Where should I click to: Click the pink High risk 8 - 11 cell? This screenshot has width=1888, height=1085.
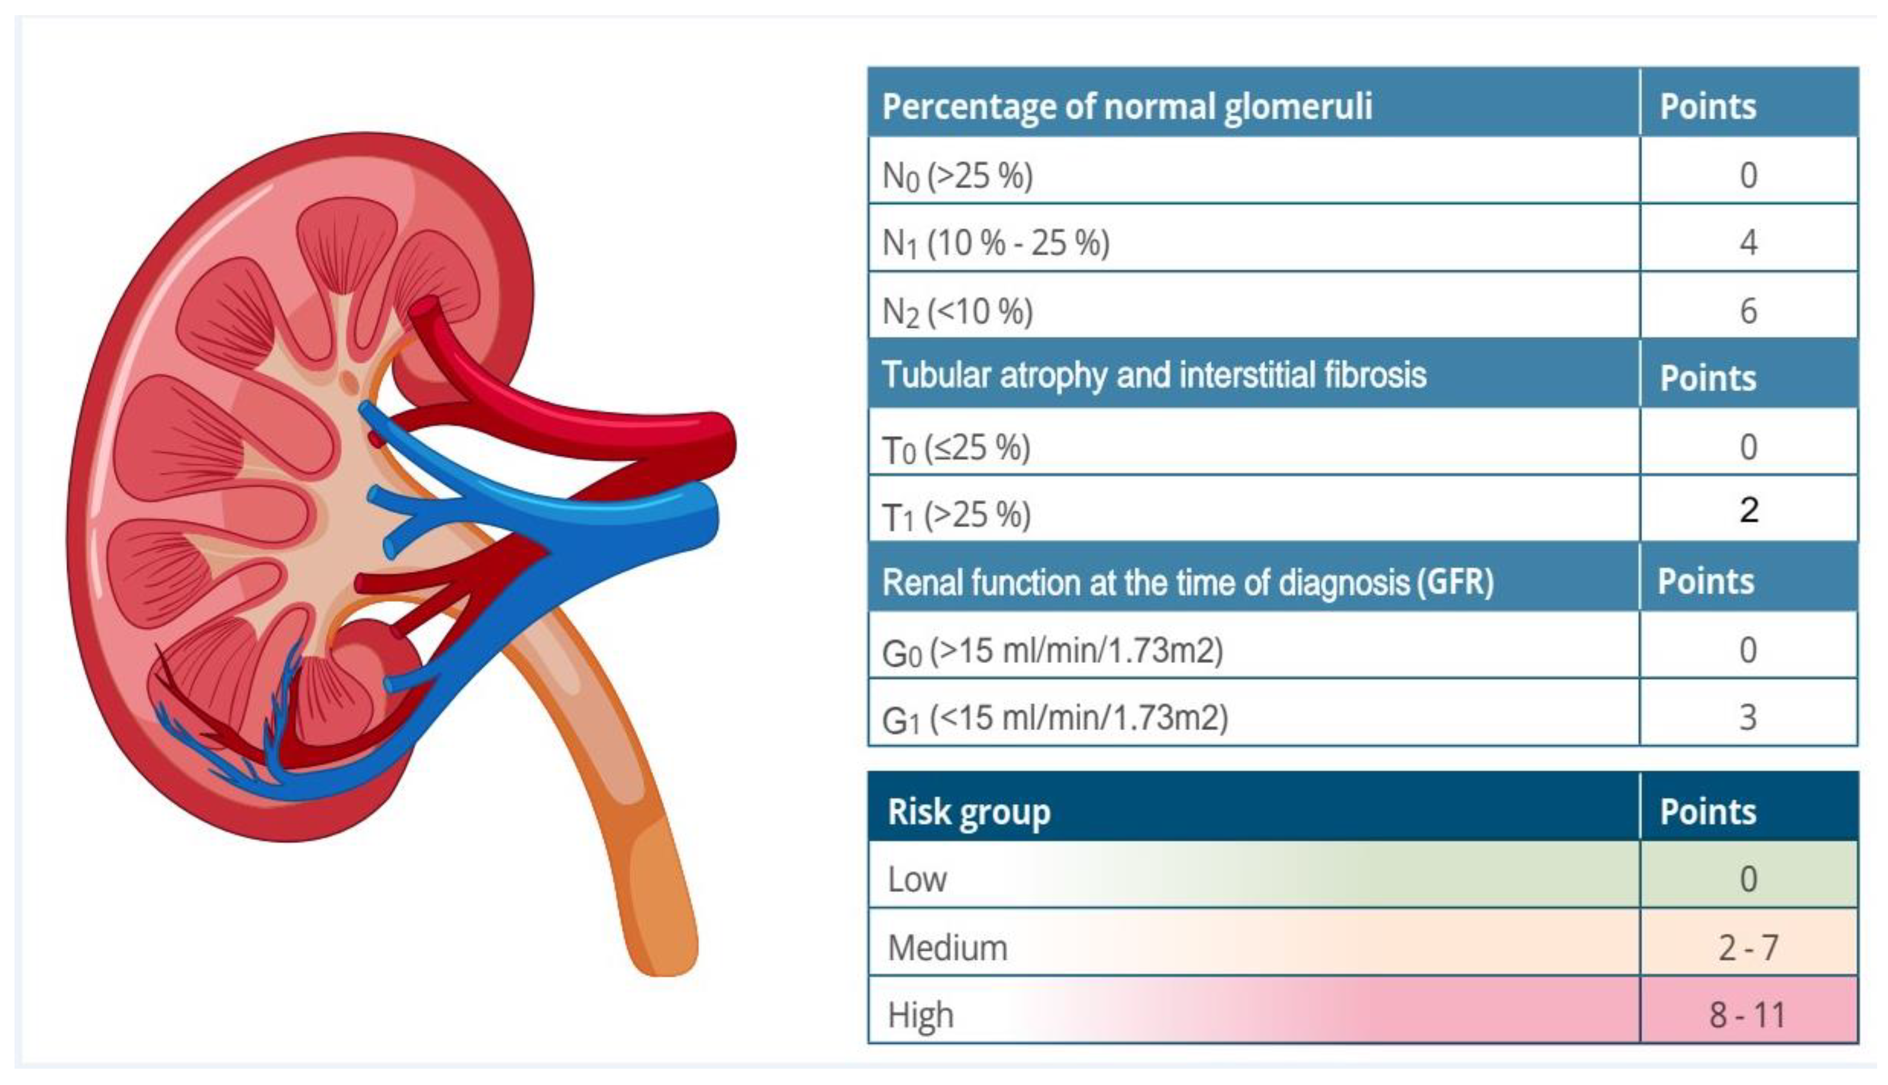tap(1748, 1015)
